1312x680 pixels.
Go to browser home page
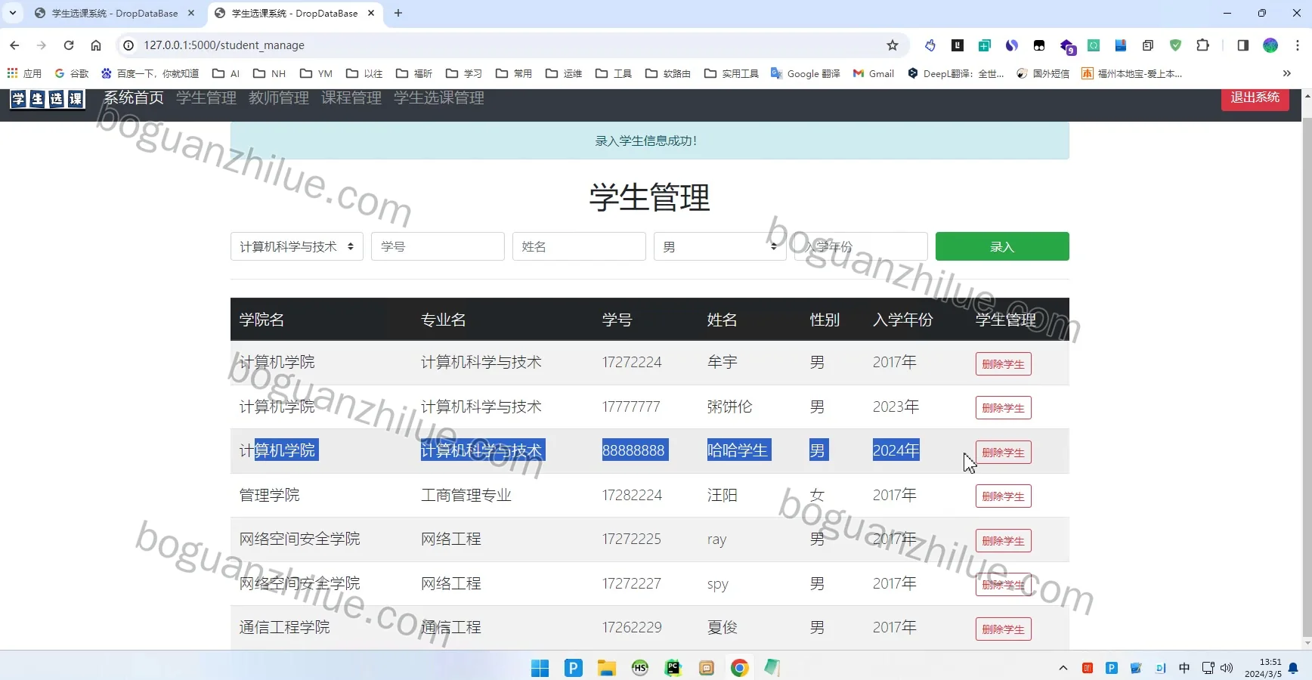tap(96, 45)
